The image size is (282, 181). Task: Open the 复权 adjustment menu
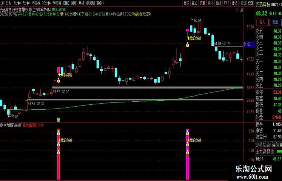point(186,3)
